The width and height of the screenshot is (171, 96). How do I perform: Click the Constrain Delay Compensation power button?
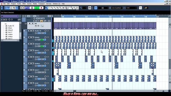coord(2,8)
